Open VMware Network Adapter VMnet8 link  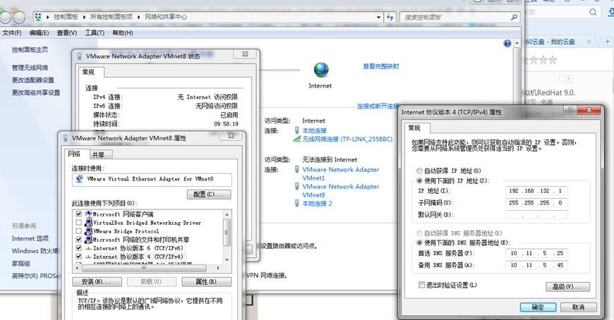340,190
